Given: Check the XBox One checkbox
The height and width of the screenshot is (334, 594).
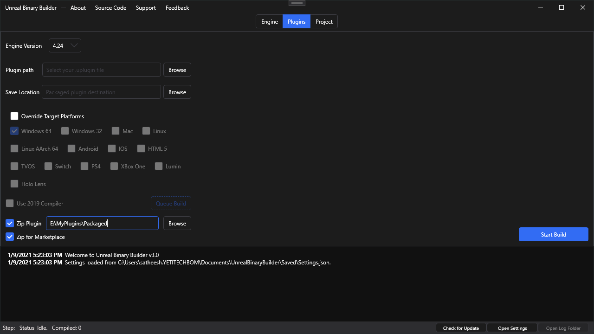Looking at the screenshot, I should point(114,166).
